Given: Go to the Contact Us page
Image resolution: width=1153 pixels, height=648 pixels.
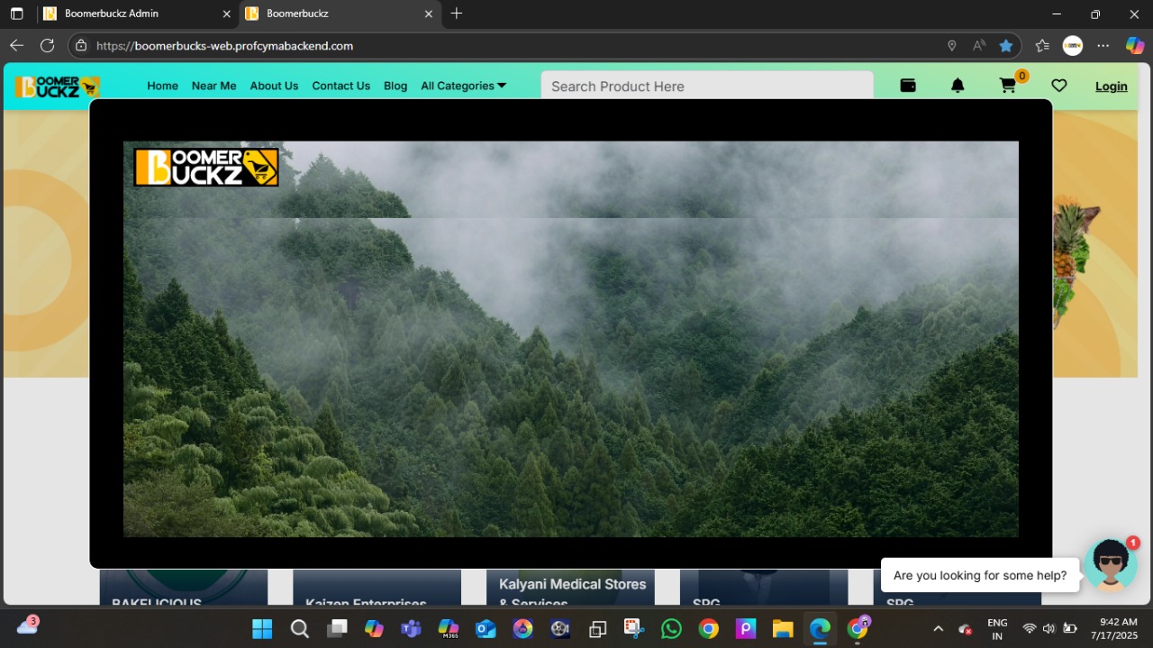Looking at the screenshot, I should (340, 86).
